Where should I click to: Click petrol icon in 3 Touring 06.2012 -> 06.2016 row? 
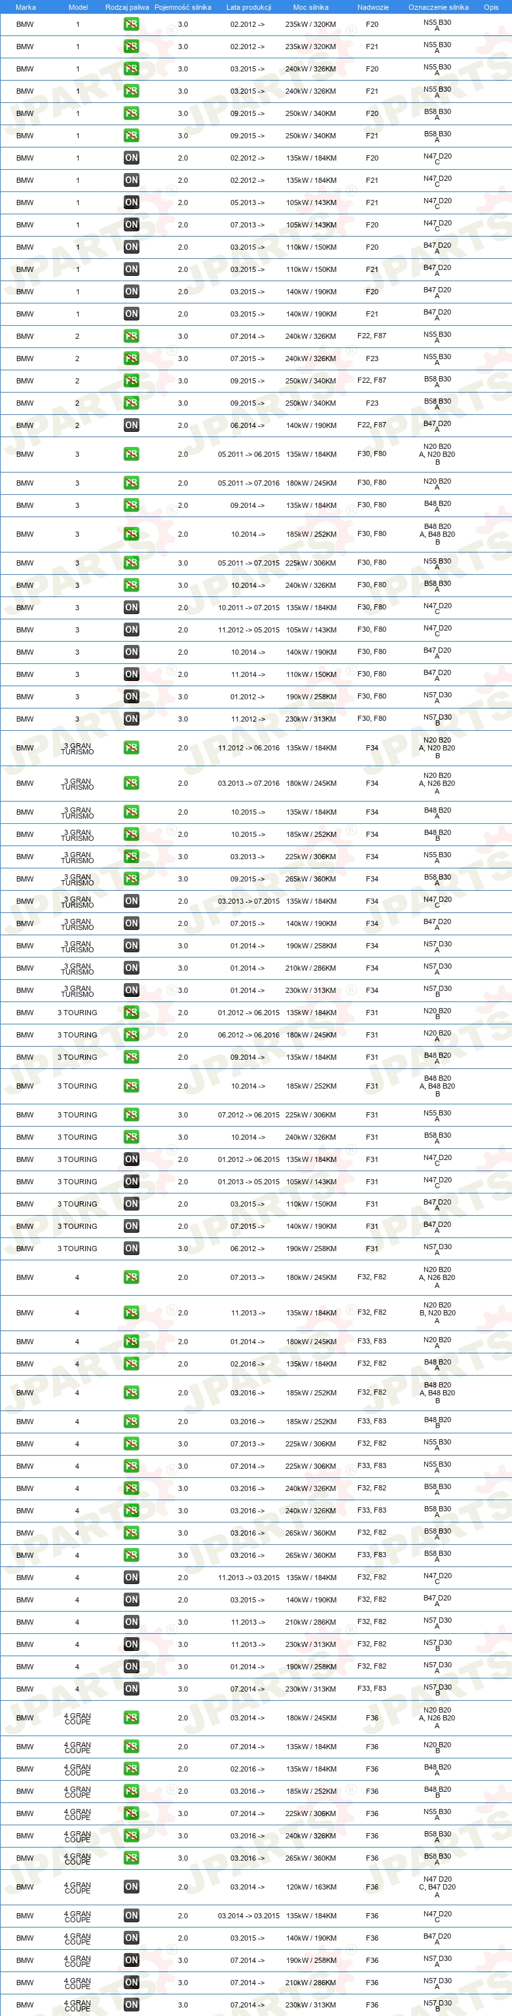(x=132, y=1035)
